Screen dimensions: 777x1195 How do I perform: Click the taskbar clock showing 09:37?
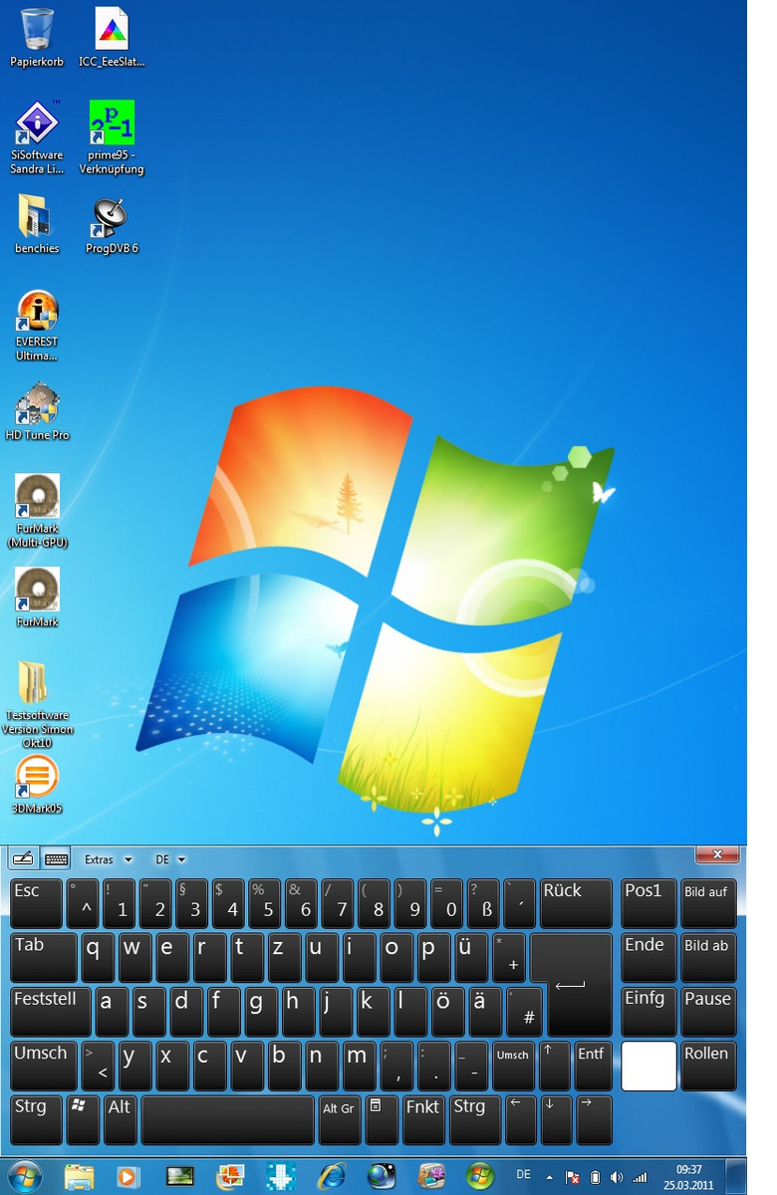[688, 1177]
